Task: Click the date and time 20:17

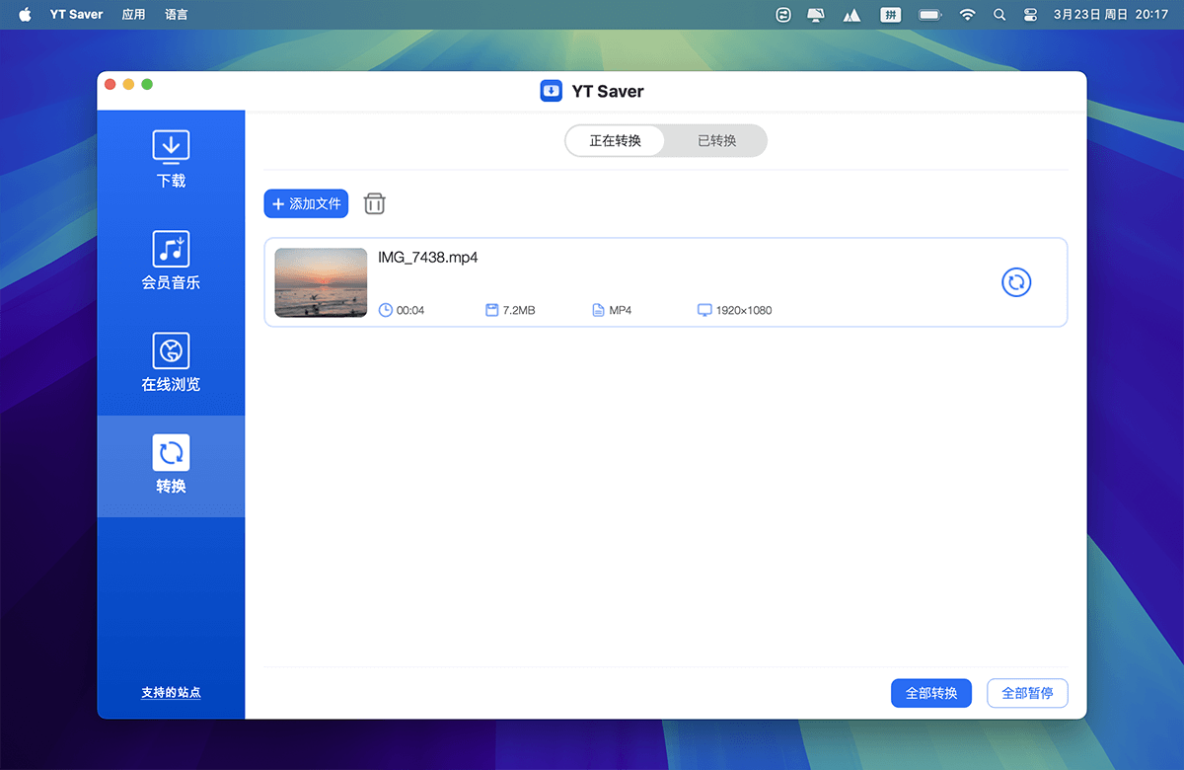Action: pos(1111,15)
